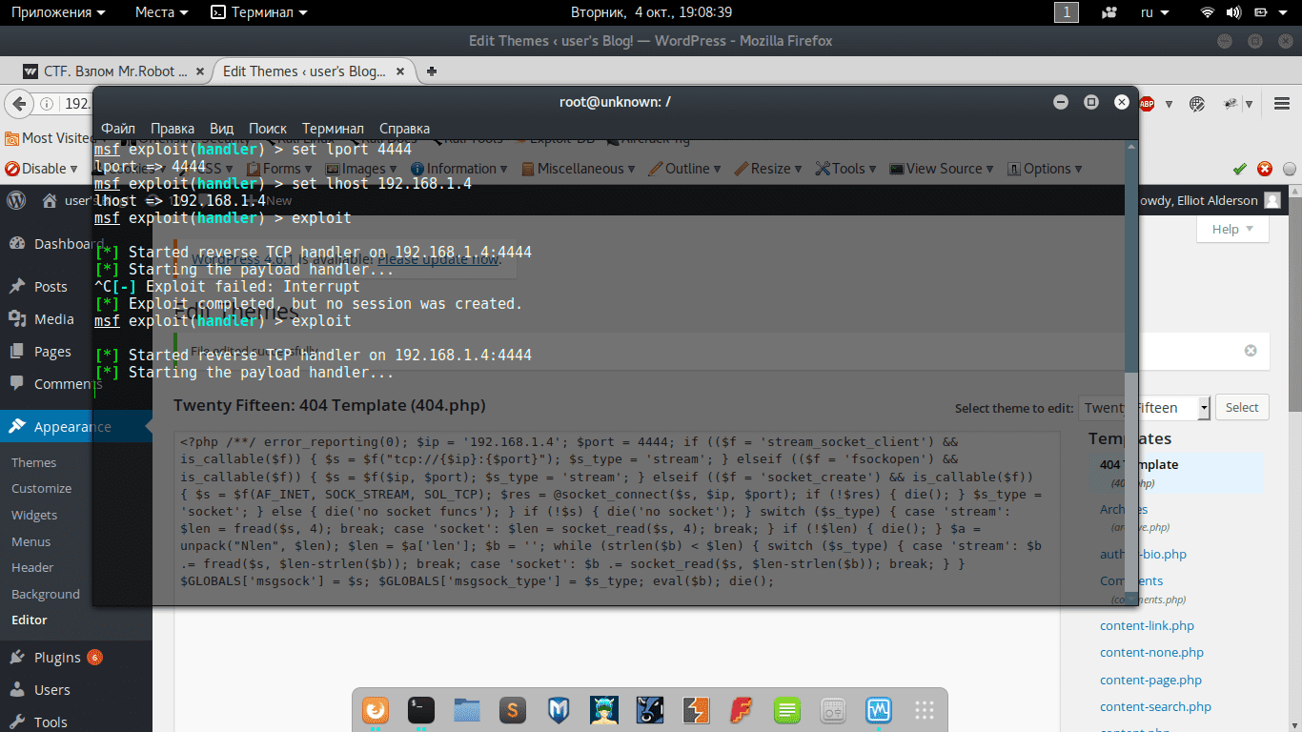Viewport: 1302px width, 732px height.
Task: Switch to workspace 1 indicator
Action: [x=1066, y=12]
